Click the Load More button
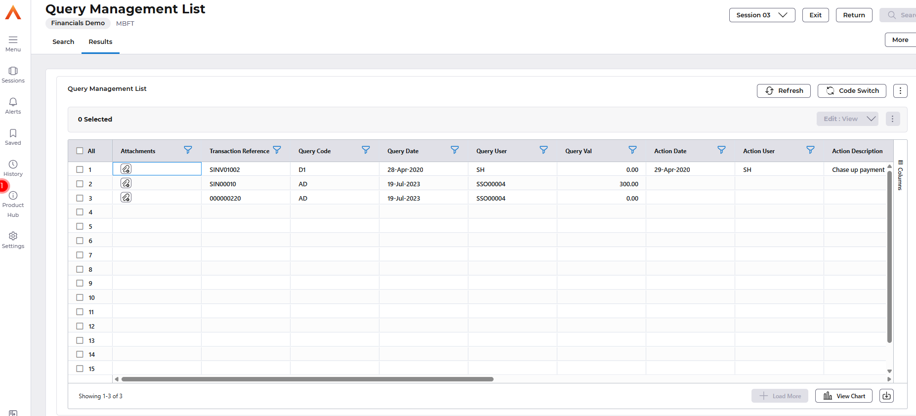This screenshot has height=416, width=916. 780,396
